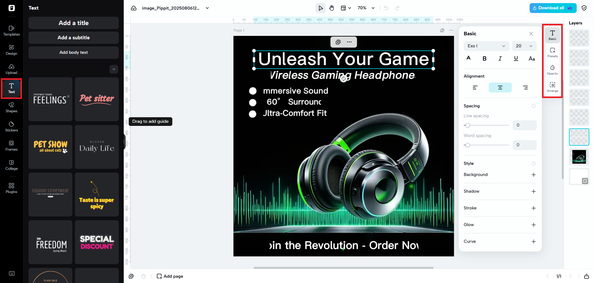The width and height of the screenshot is (594, 283).
Task: Click the Add body text button
Action: point(74,53)
